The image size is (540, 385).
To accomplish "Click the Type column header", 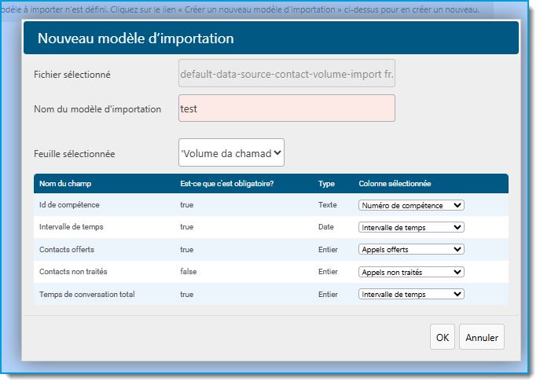I will (326, 184).
